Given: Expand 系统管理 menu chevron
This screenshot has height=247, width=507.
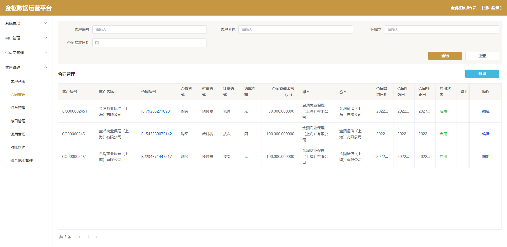Looking at the screenshot, I should tap(46, 23).
